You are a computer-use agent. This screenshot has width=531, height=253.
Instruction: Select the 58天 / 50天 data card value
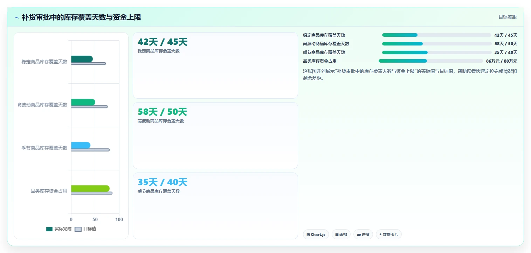point(163,112)
